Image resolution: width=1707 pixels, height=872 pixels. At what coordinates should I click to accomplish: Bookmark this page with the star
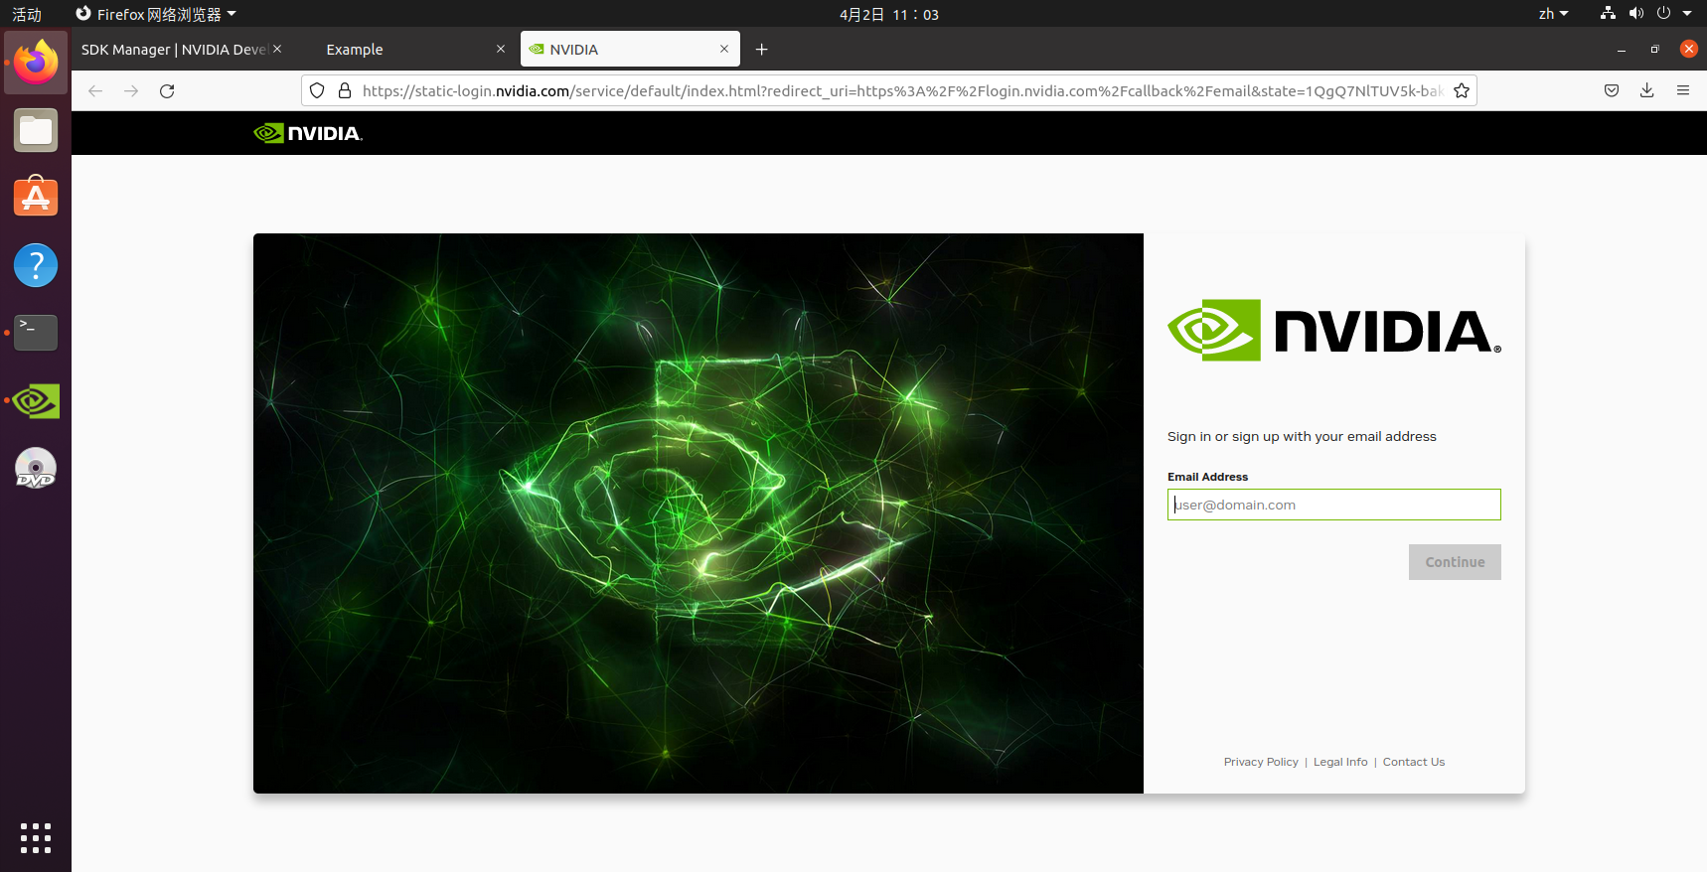tap(1462, 90)
